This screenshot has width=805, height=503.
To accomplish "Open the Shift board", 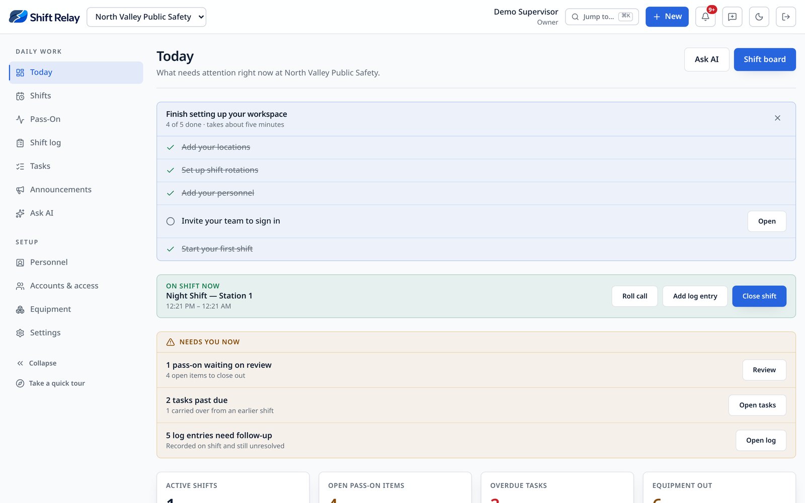I will pos(764,59).
